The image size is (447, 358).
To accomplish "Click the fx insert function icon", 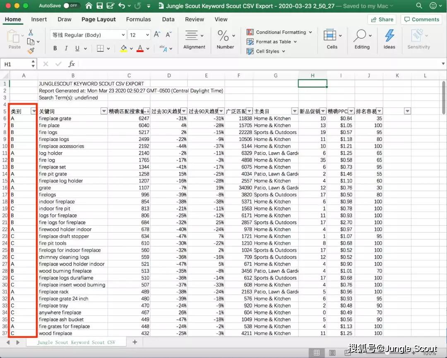I will coord(71,64).
